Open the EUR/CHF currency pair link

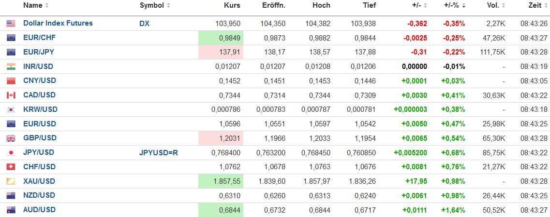coord(39,38)
